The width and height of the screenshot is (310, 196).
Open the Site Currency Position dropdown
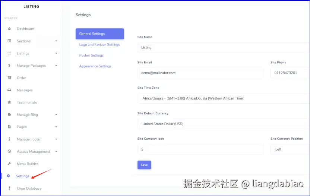click(x=290, y=149)
